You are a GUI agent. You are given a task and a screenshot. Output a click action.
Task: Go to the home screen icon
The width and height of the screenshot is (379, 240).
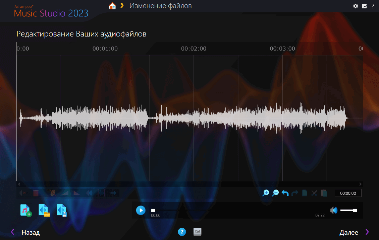pos(112,6)
